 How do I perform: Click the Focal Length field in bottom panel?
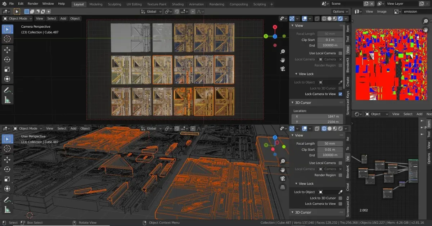(x=330, y=144)
